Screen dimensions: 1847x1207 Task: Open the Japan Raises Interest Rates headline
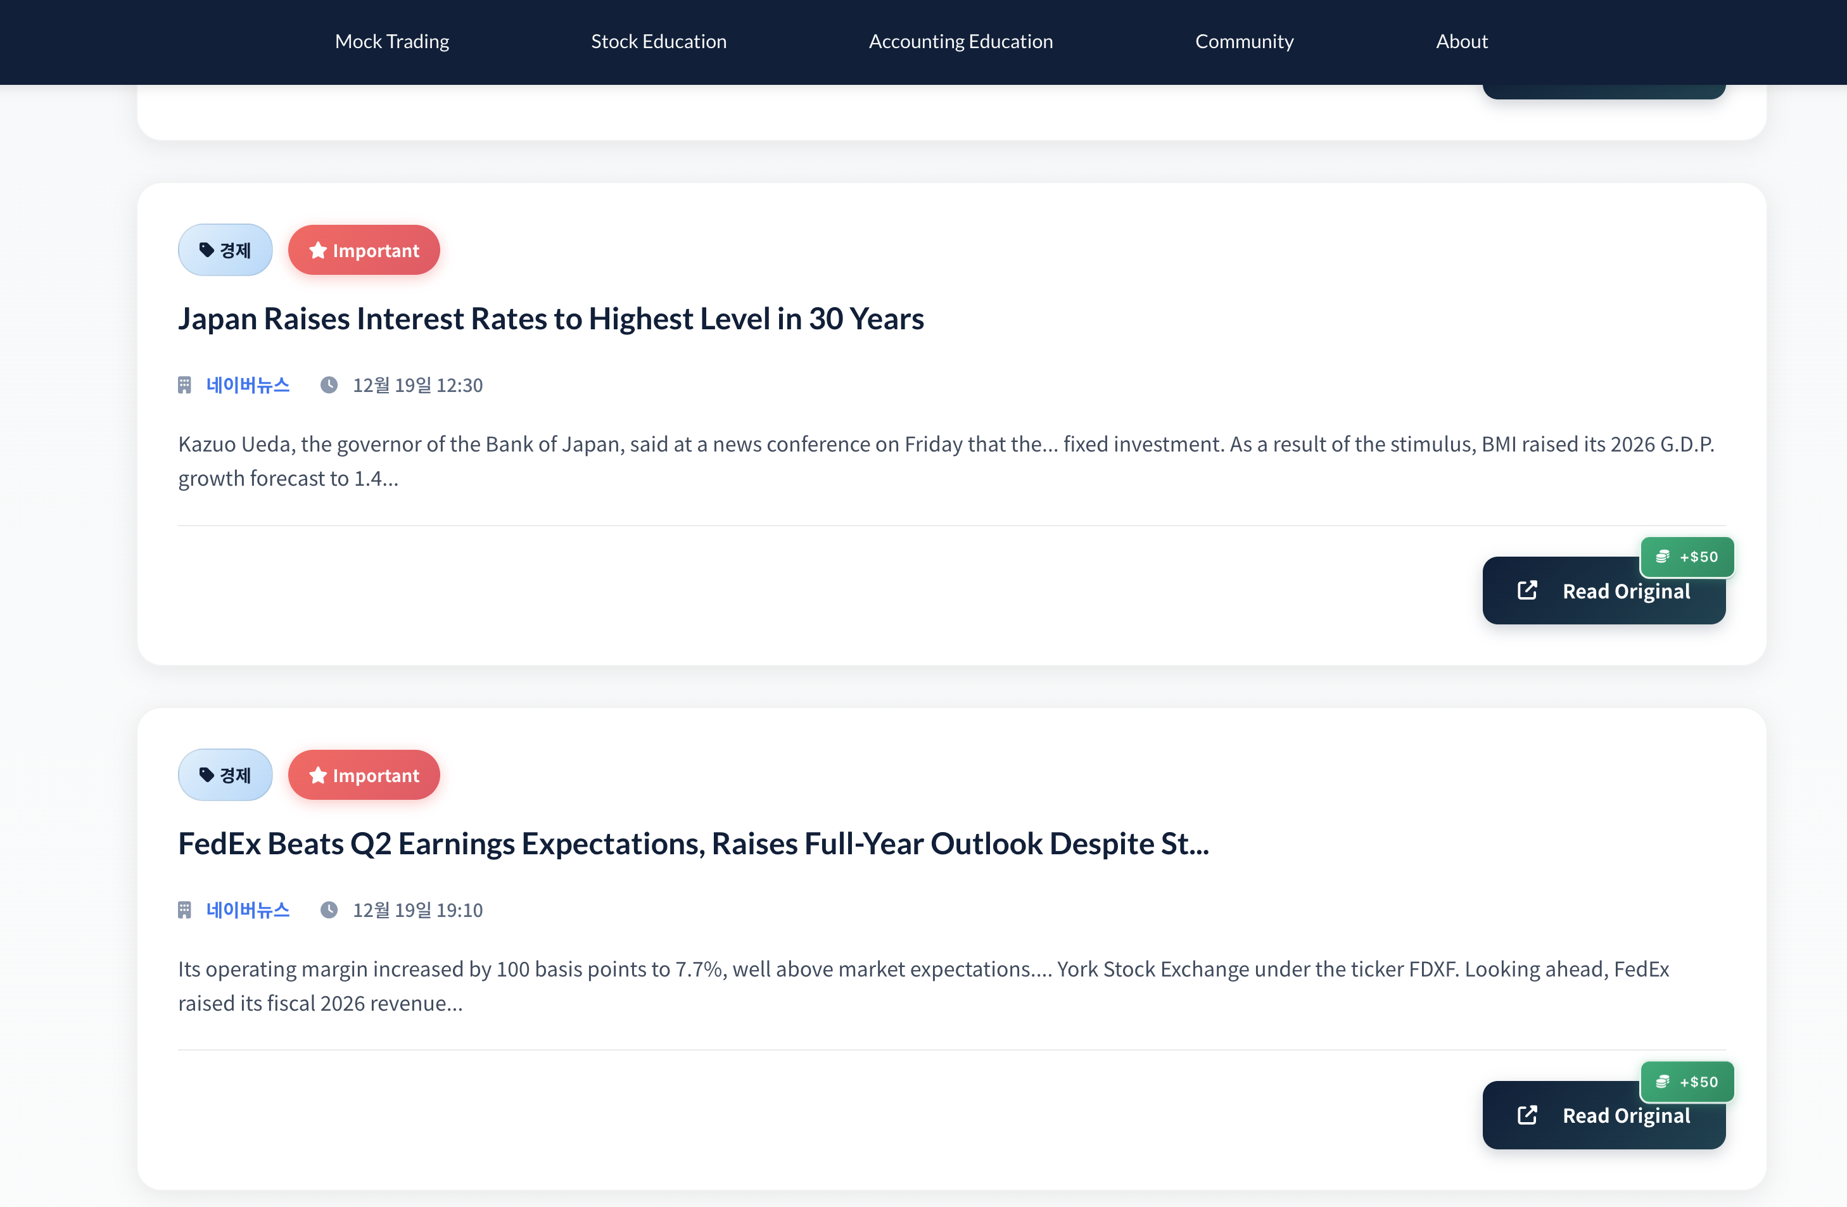(551, 319)
